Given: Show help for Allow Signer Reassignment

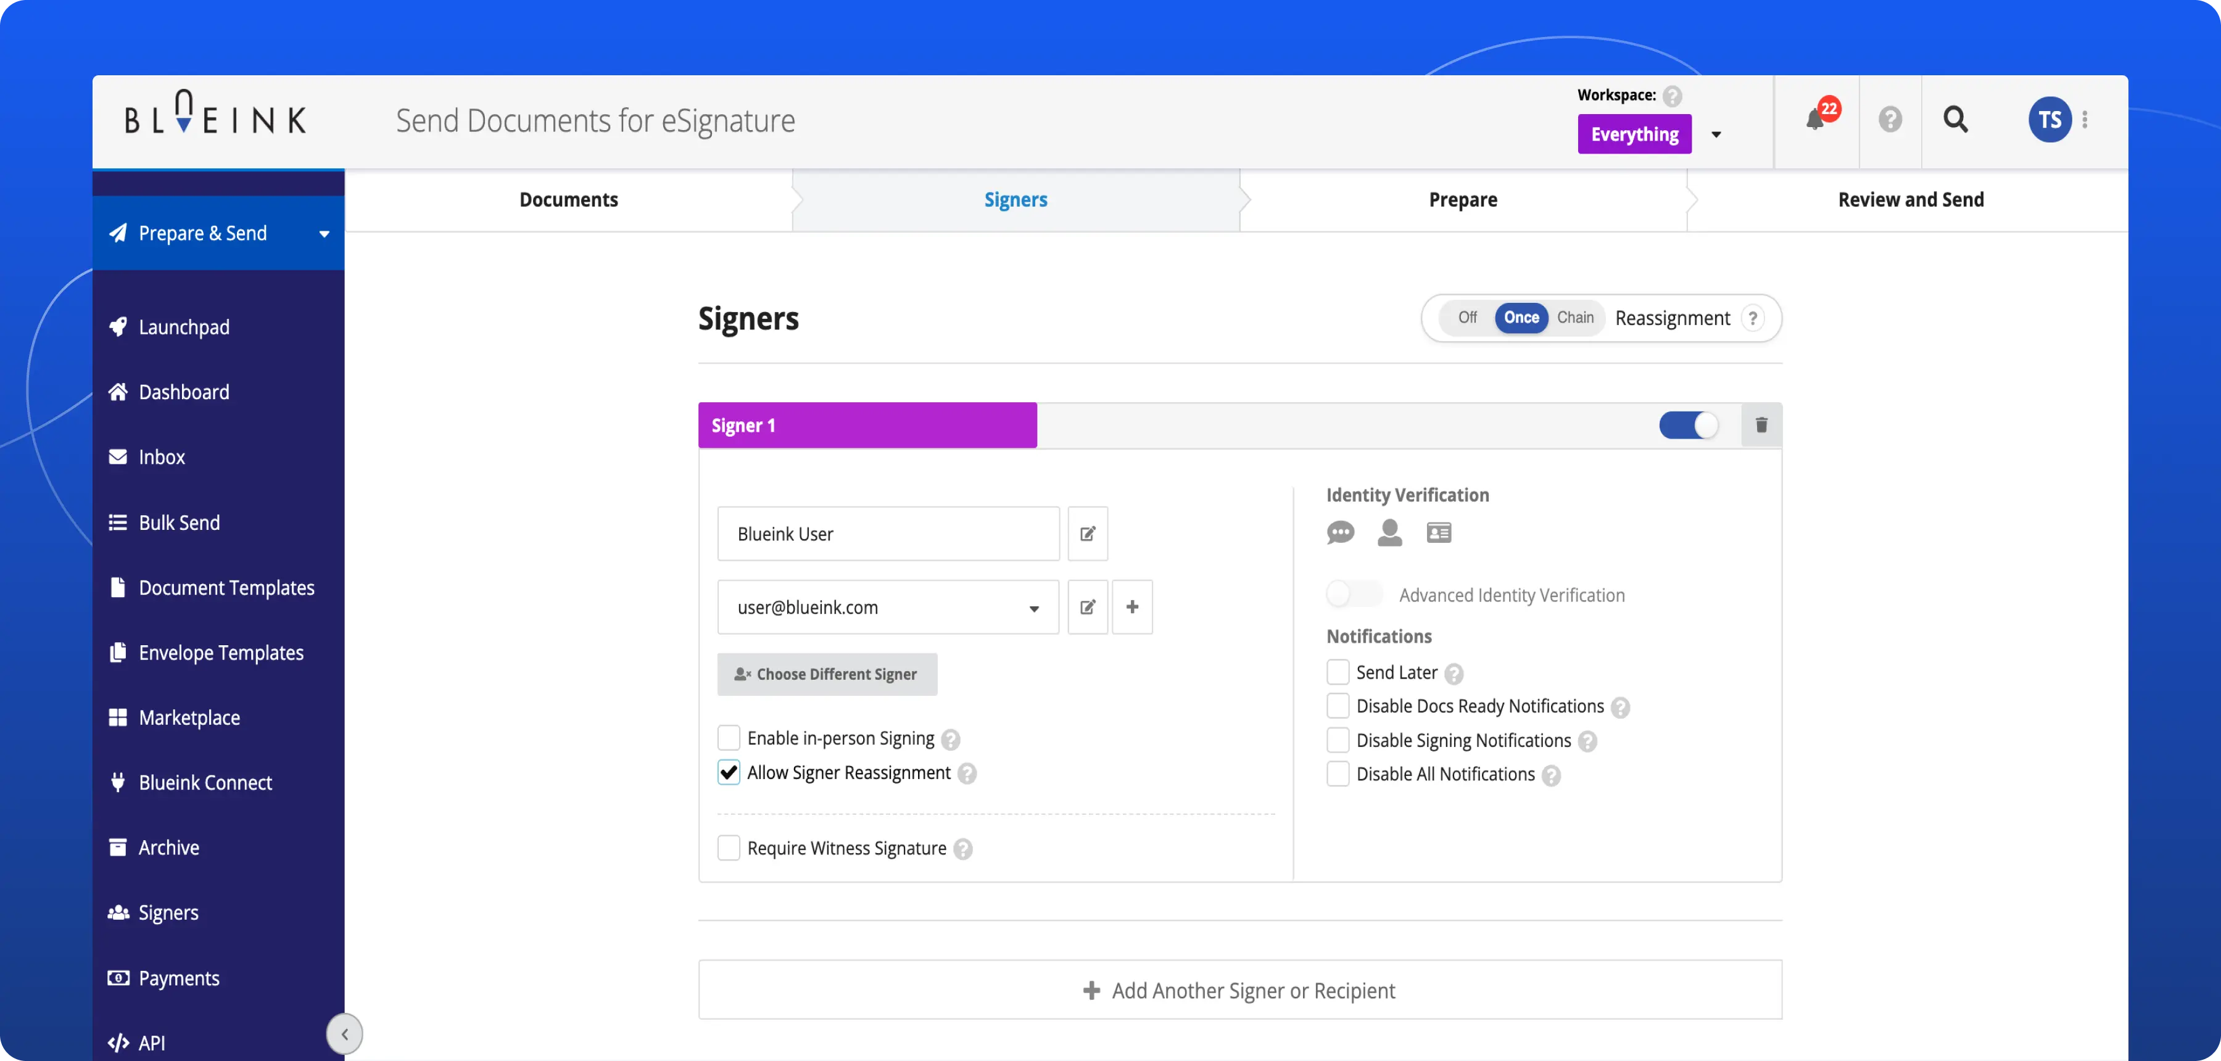Looking at the screenshot, I should click(967, 774).
